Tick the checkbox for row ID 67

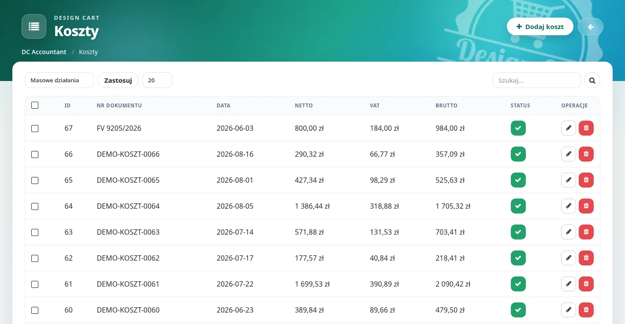click(x=35, y=129)
